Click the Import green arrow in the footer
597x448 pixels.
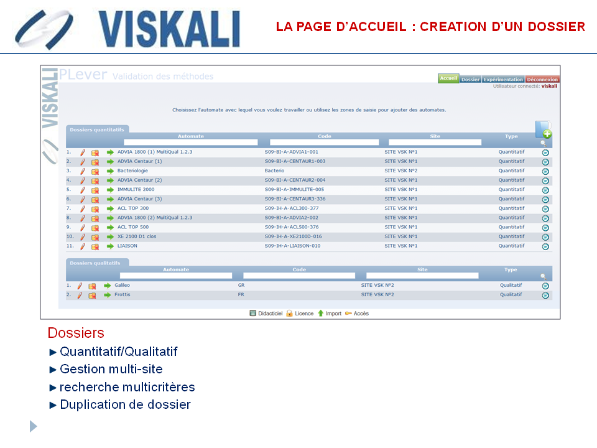330,314
